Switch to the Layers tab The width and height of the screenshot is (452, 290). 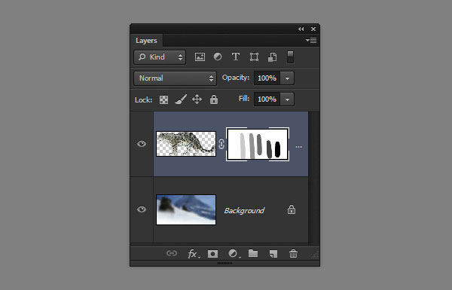(146, 41)
